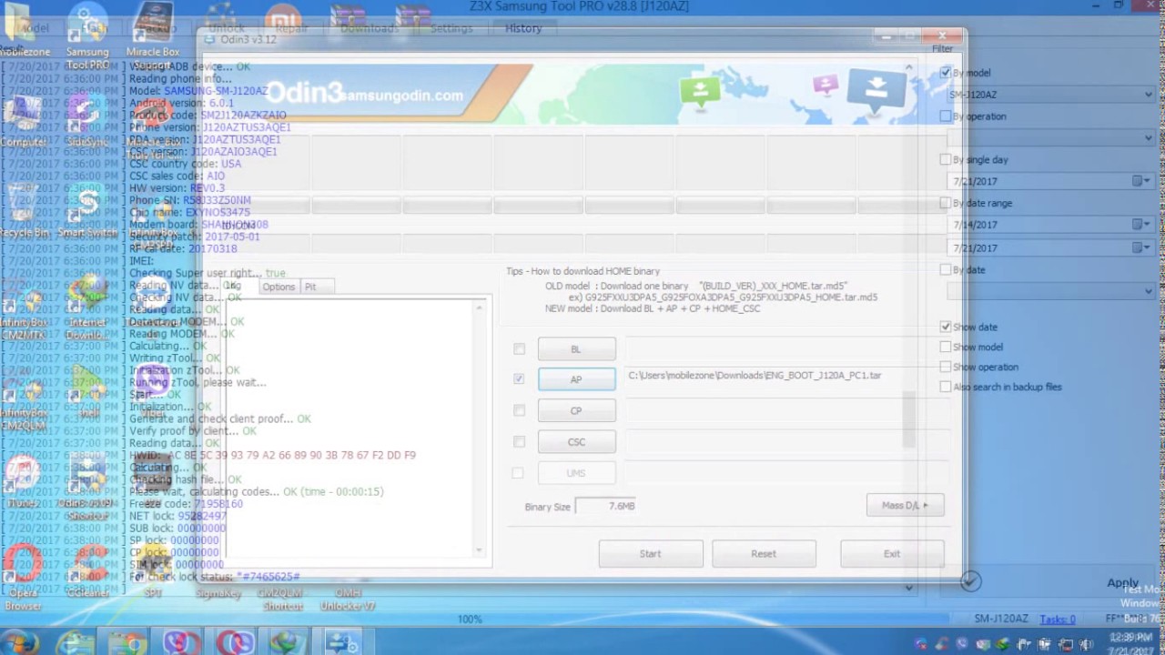The height and width of the screenshot is (655, 1165).
Task: Expand the Mass D/L menu in Odin3
Action: pos(906,505)
